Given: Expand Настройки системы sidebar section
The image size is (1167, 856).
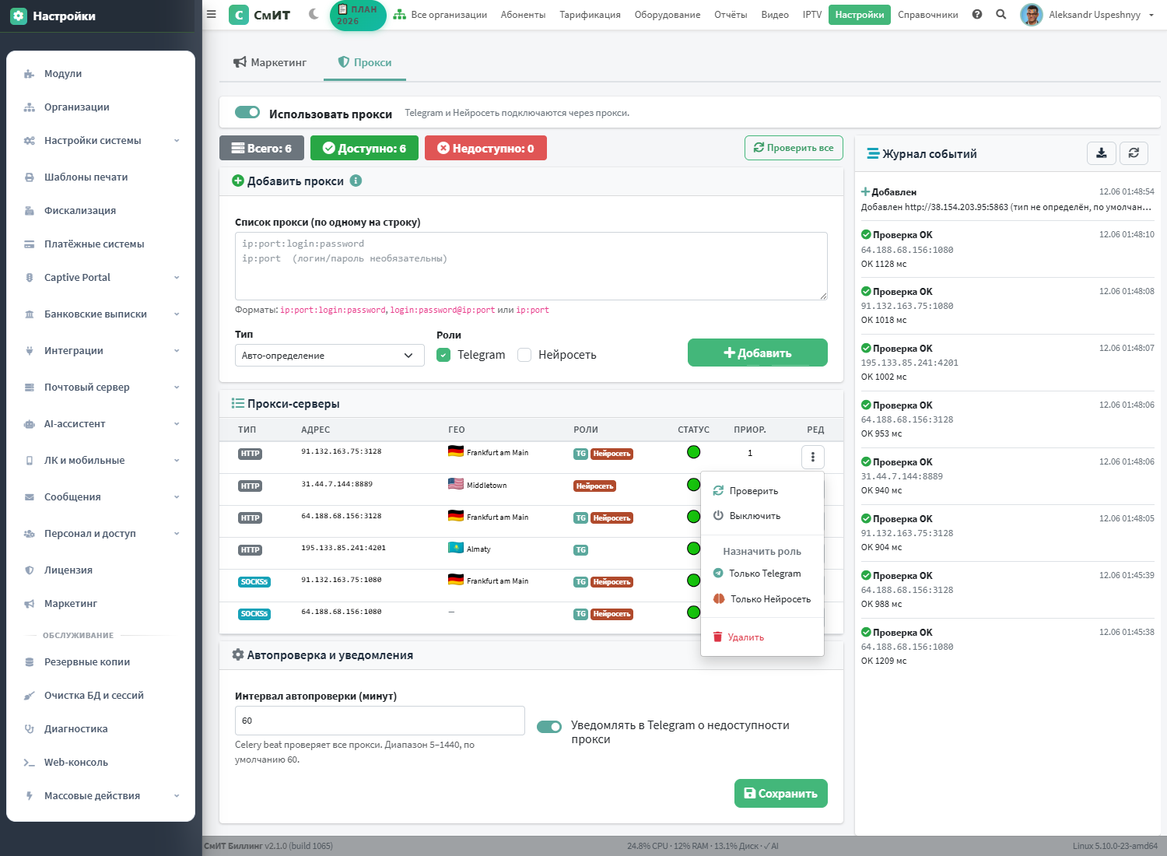Looking at the screenshot, I should (101, 141).
